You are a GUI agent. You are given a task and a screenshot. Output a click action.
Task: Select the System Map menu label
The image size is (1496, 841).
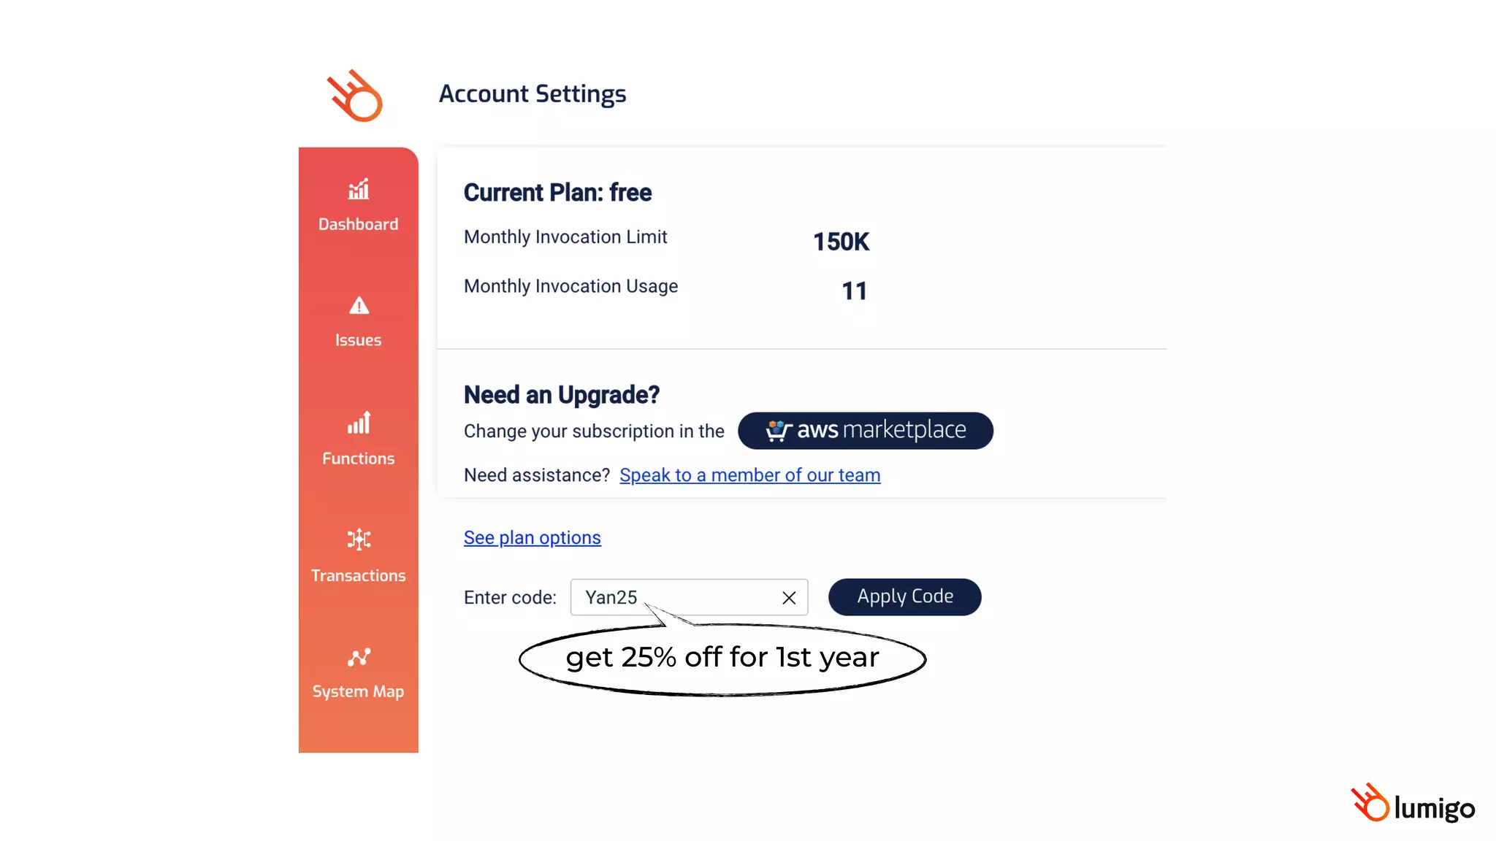tap(358, 691)
